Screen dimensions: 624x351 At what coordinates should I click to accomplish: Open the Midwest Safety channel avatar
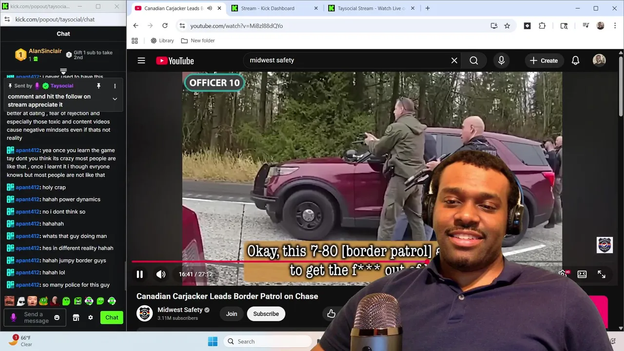(144, 313)
